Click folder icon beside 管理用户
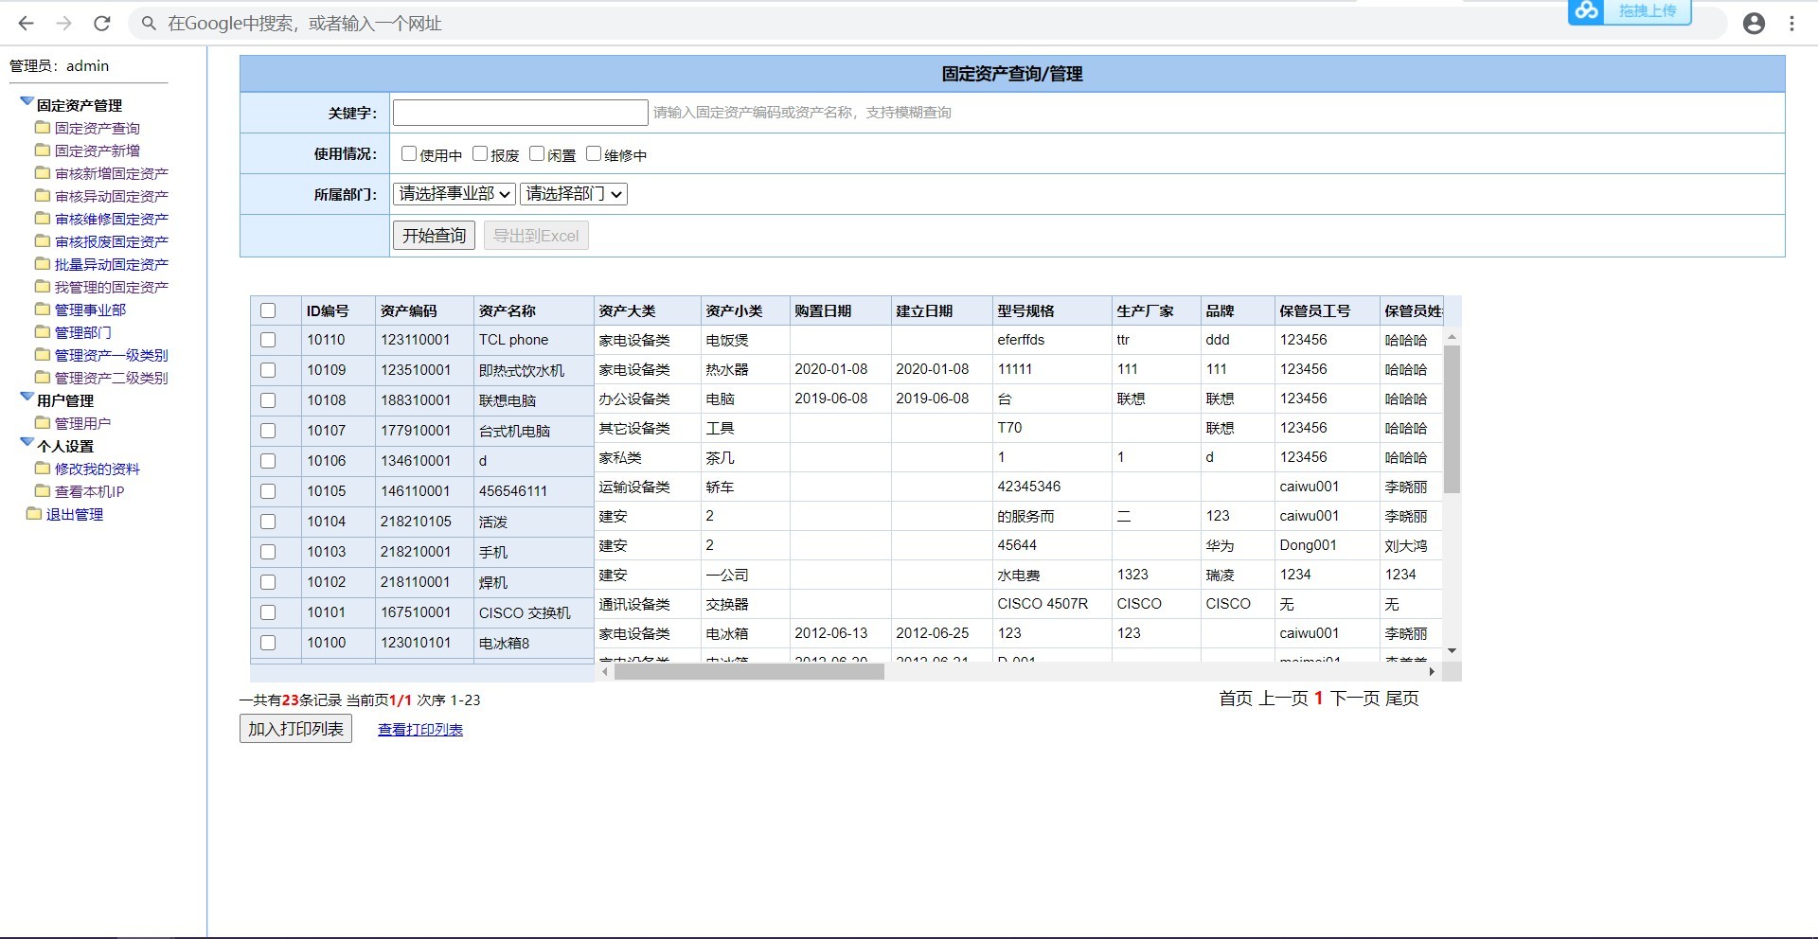This screenshot has height=939, width=1818. [x=43, y=422]
